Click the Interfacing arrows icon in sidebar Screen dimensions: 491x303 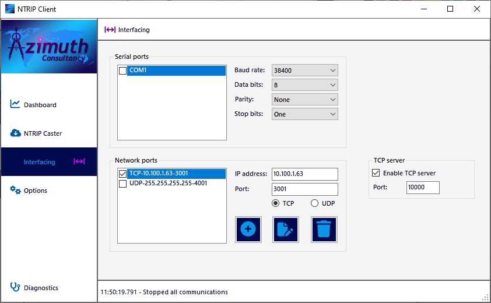[x=79, y=161]
